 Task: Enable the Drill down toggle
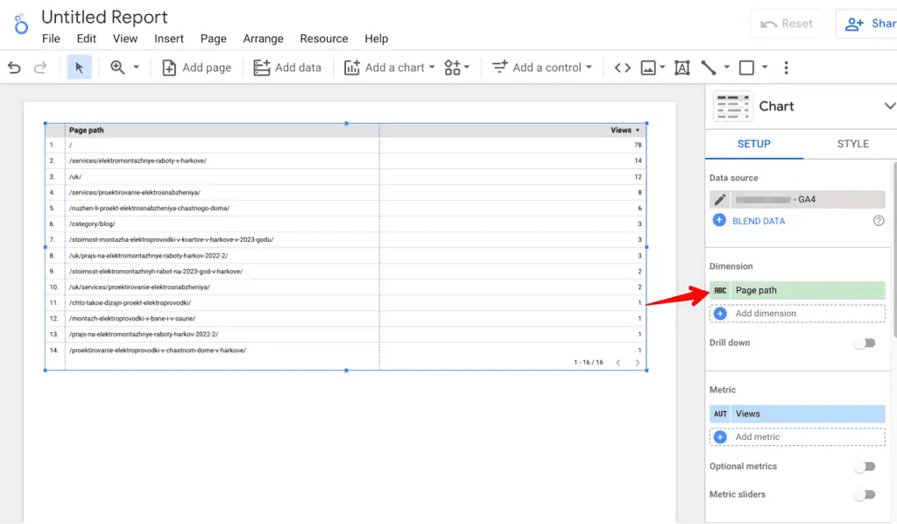tap(865, 344)
